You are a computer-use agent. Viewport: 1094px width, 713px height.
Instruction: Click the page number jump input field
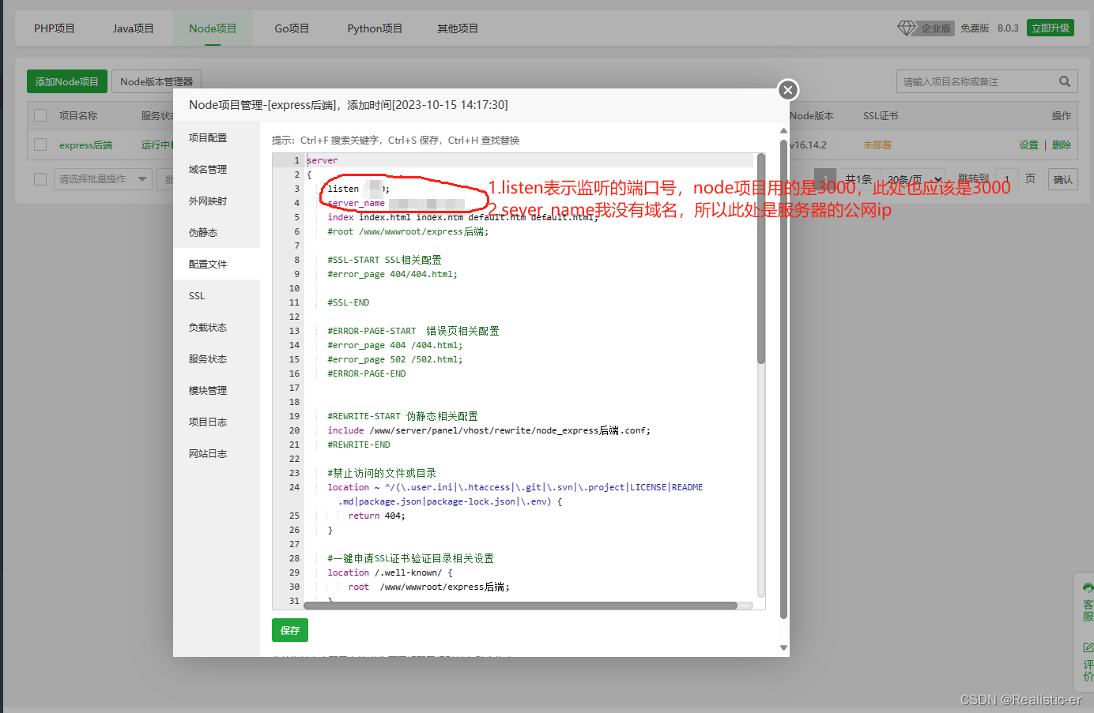(x=1007, y=179)
